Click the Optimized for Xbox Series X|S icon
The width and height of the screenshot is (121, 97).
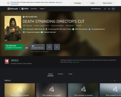pyautogui.click(x=24, y=29)
